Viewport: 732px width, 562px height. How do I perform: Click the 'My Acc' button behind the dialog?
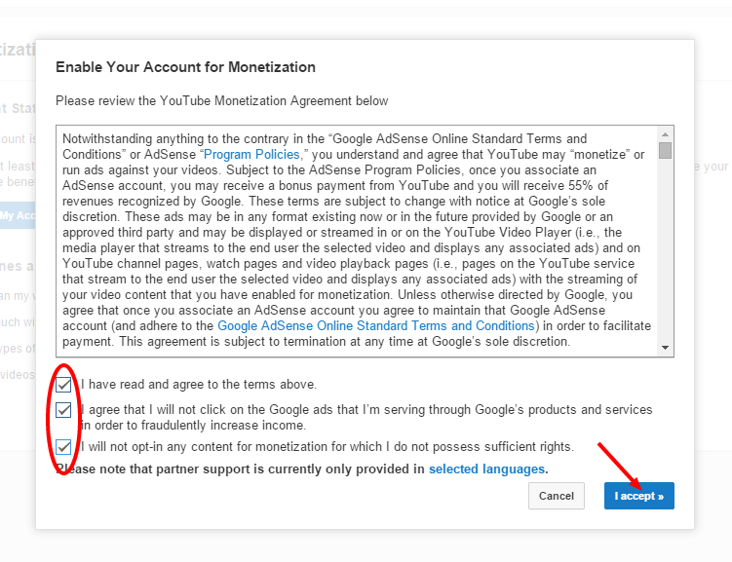click(x=18, y=215)
